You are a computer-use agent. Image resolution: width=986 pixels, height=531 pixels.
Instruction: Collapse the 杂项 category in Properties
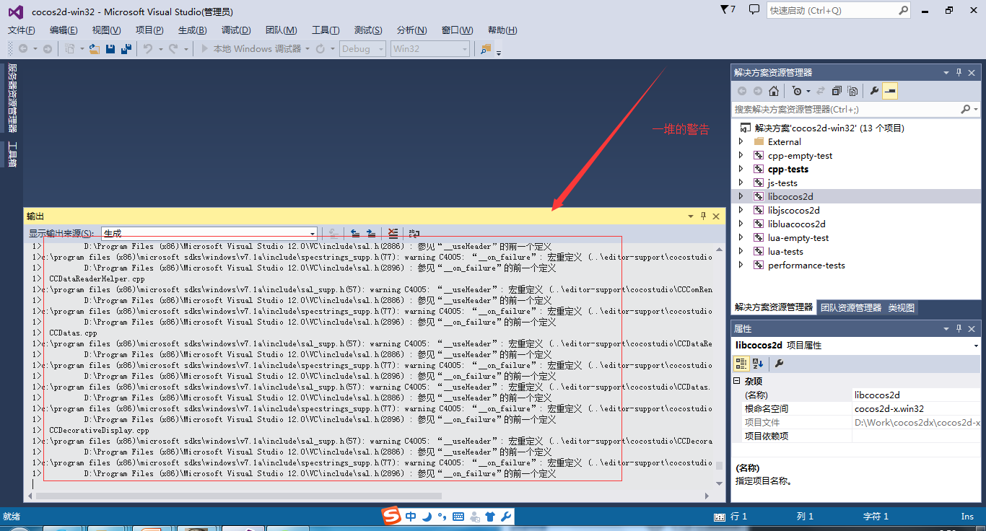tap(737, 381)
